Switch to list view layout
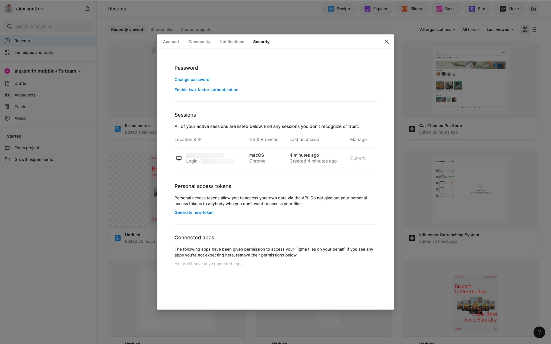This screenshot has width=551, height=344. pos(534,30)
